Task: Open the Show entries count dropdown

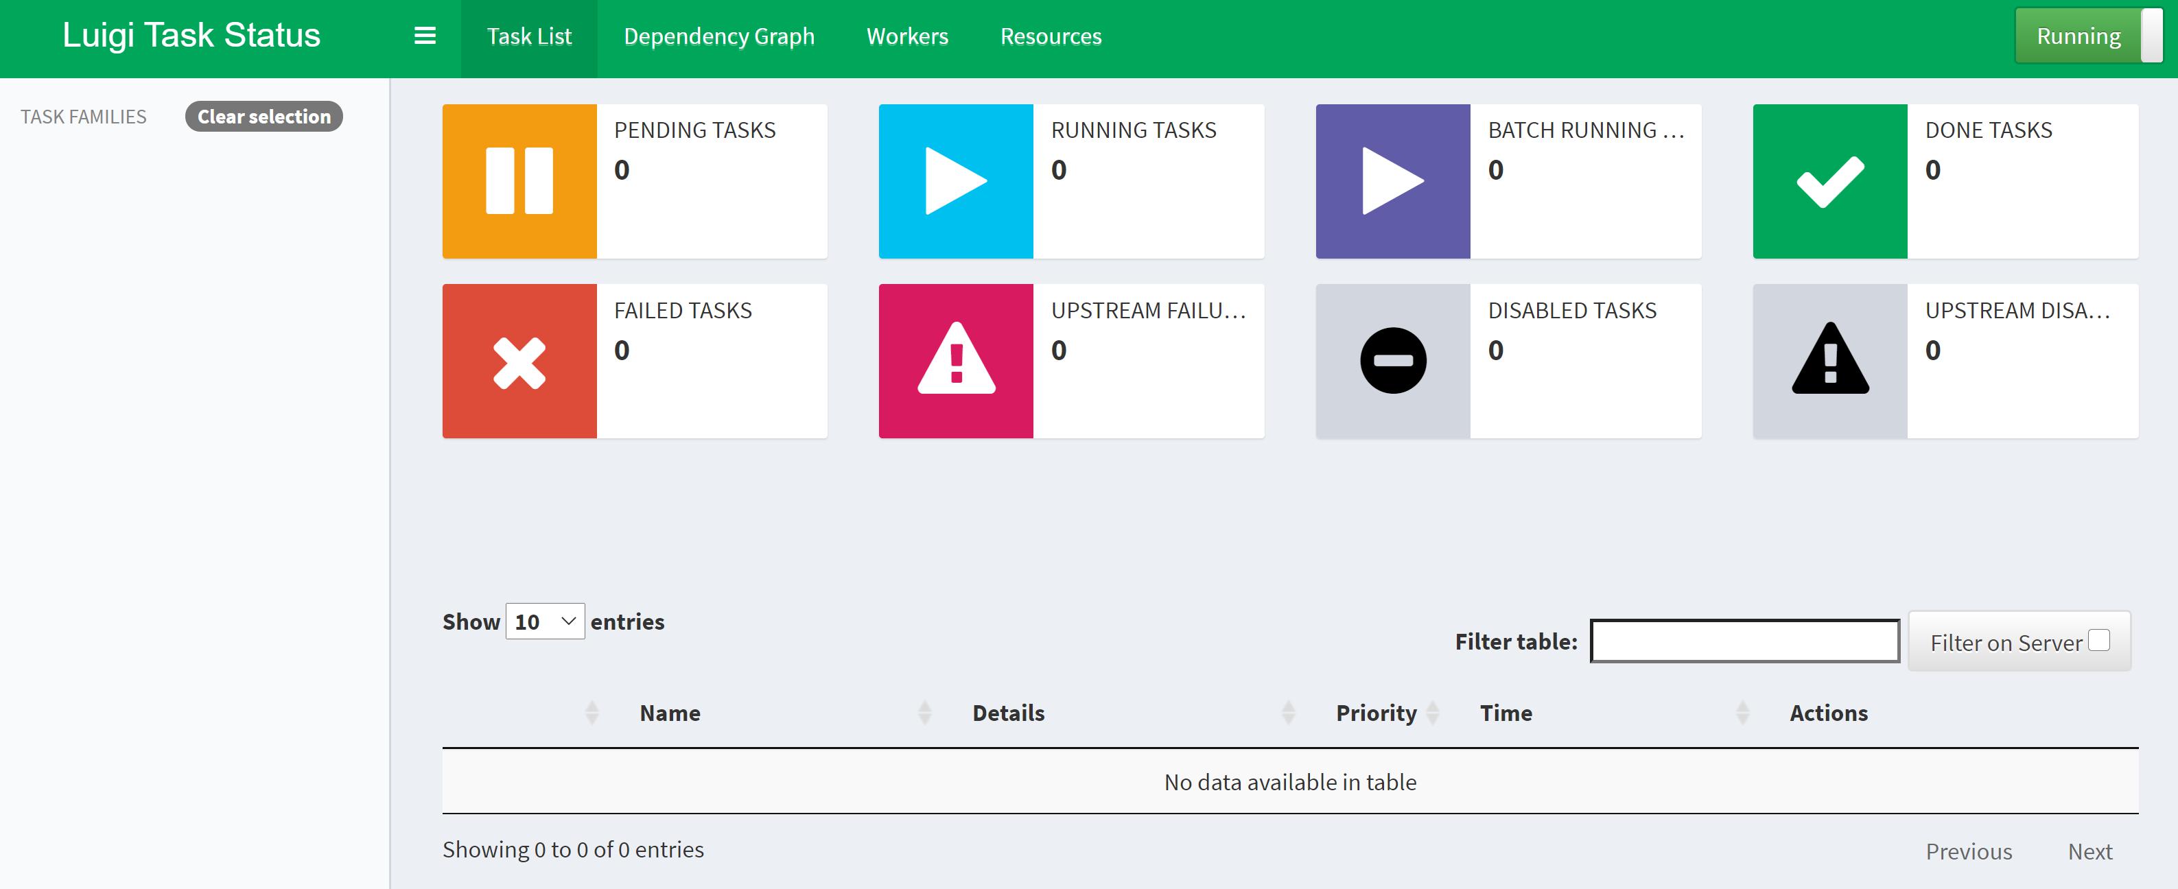Action: click(x=545, y=621)
